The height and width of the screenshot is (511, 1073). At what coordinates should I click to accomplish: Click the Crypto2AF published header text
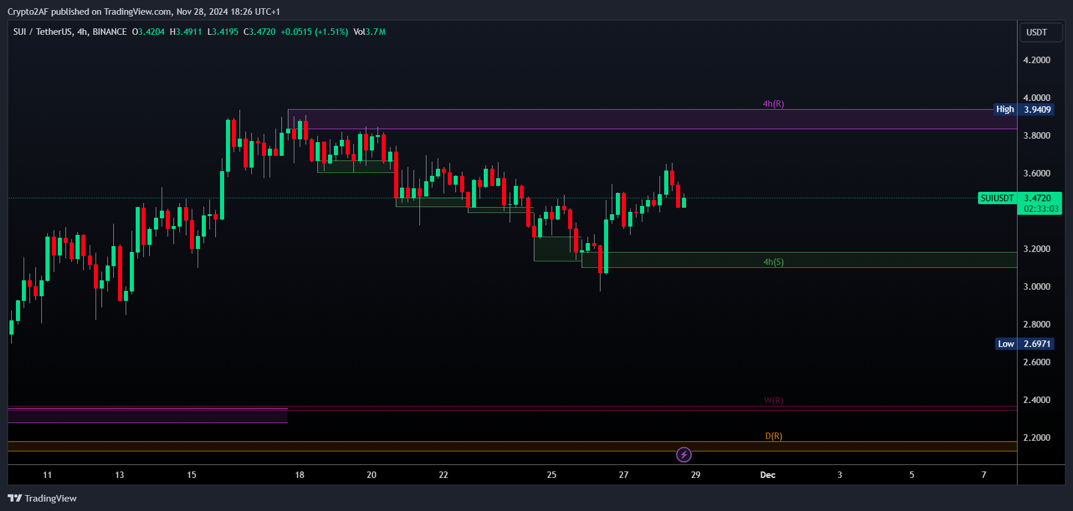[143, 12]
